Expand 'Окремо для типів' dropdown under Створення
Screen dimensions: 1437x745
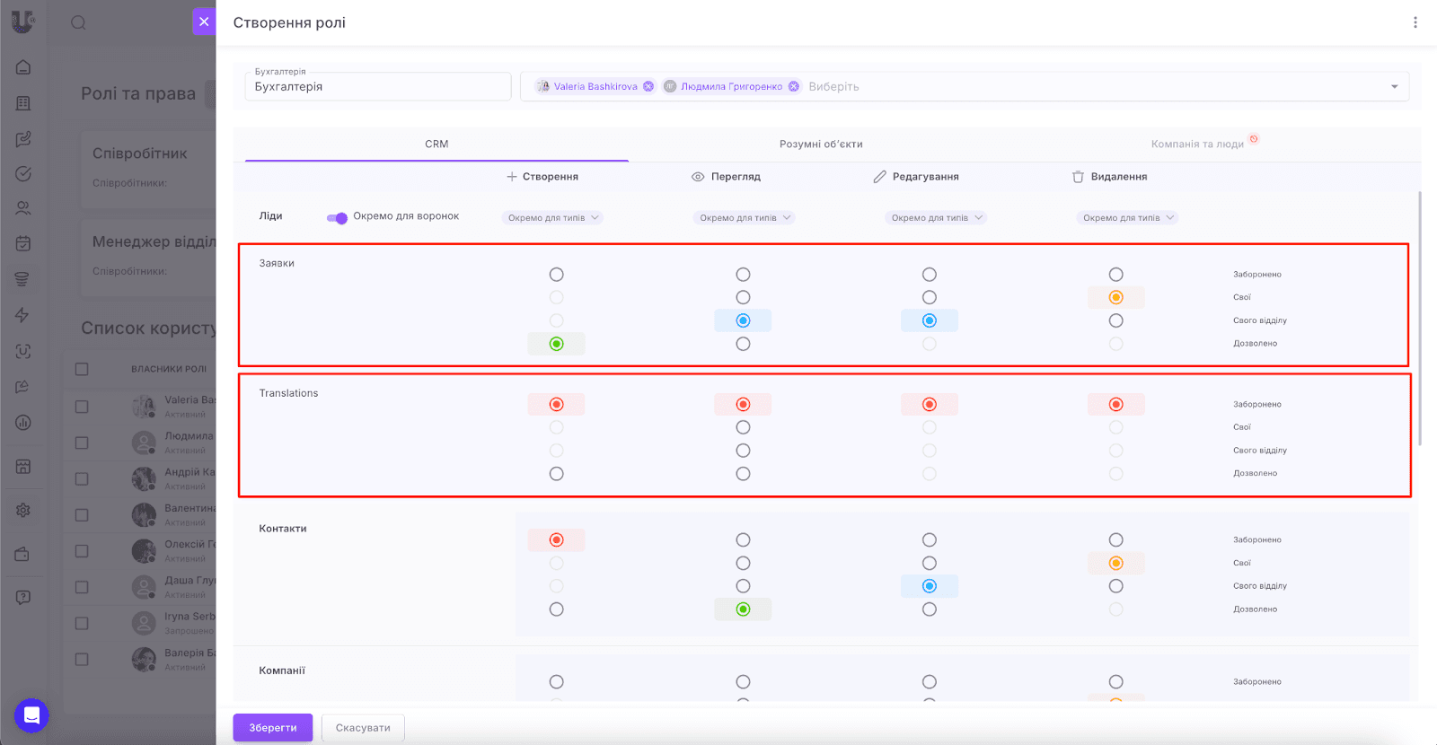(552, 218)
